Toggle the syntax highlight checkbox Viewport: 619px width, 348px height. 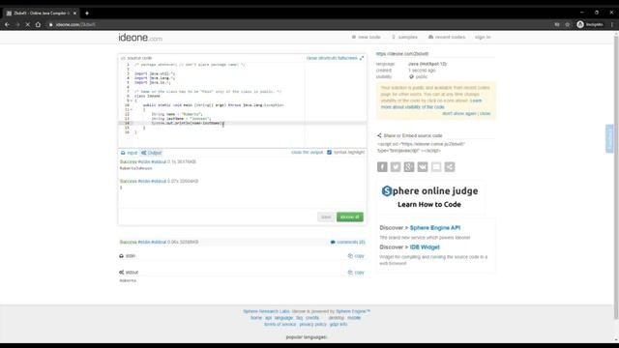[x=329, y=153]
